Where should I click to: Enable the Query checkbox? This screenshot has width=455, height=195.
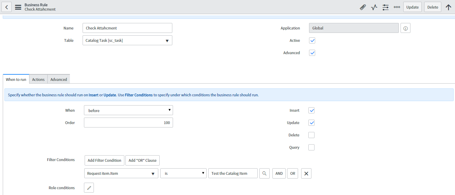(311, 147)
